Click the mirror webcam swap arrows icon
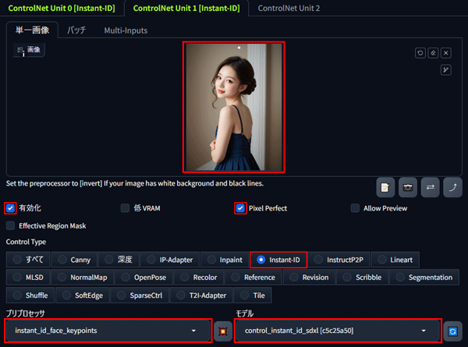468x347 pixels. [x=430, y=187]
